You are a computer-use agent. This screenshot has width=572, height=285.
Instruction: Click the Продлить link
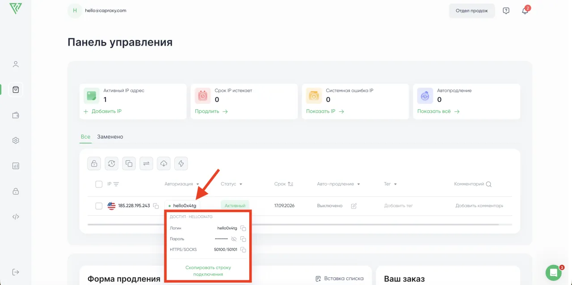pyautogui.click(x=211, y=111)
